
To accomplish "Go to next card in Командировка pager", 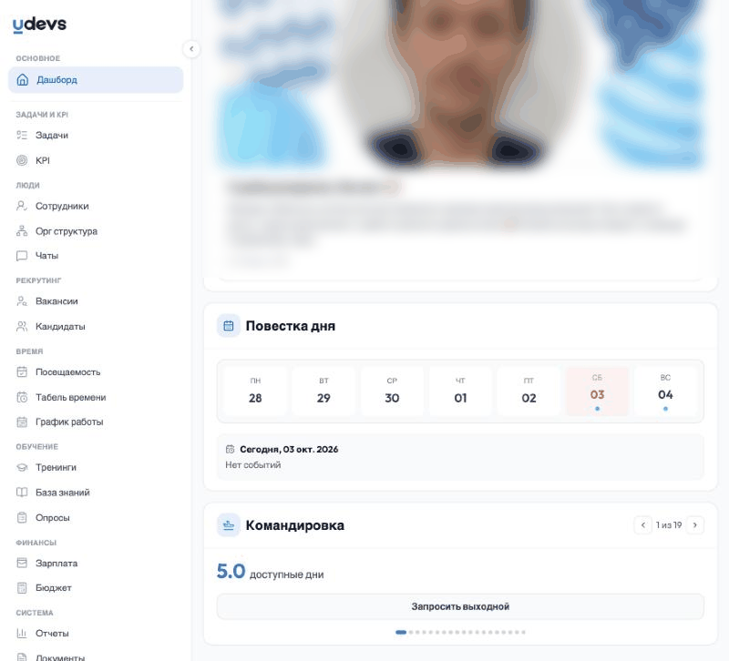I will point(695,525).
